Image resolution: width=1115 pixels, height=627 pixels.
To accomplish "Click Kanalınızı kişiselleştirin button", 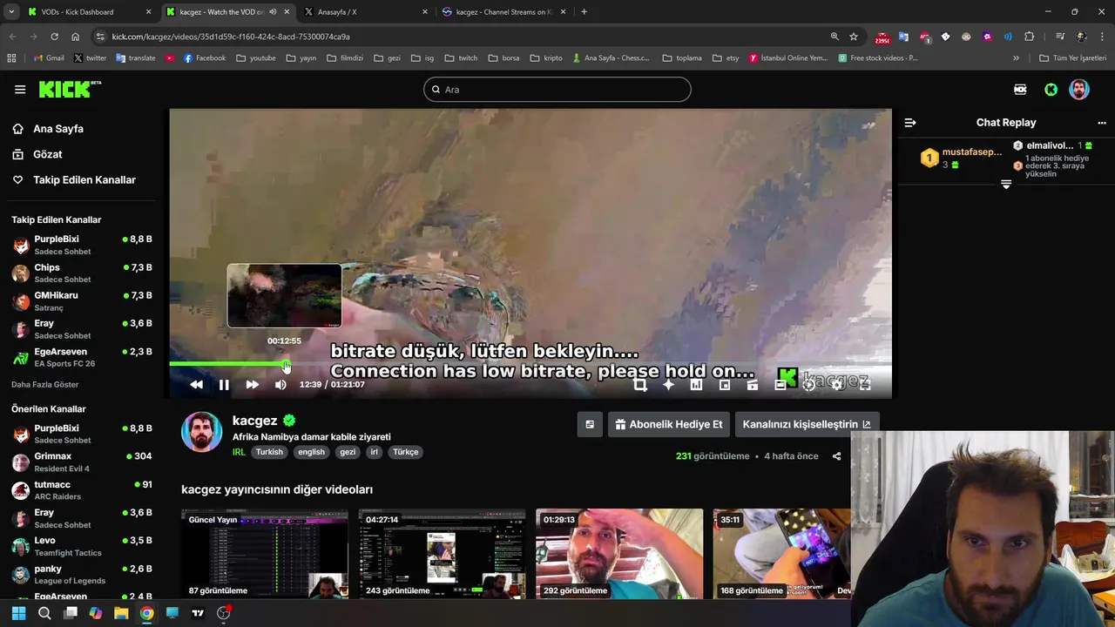I will [807, 424].
